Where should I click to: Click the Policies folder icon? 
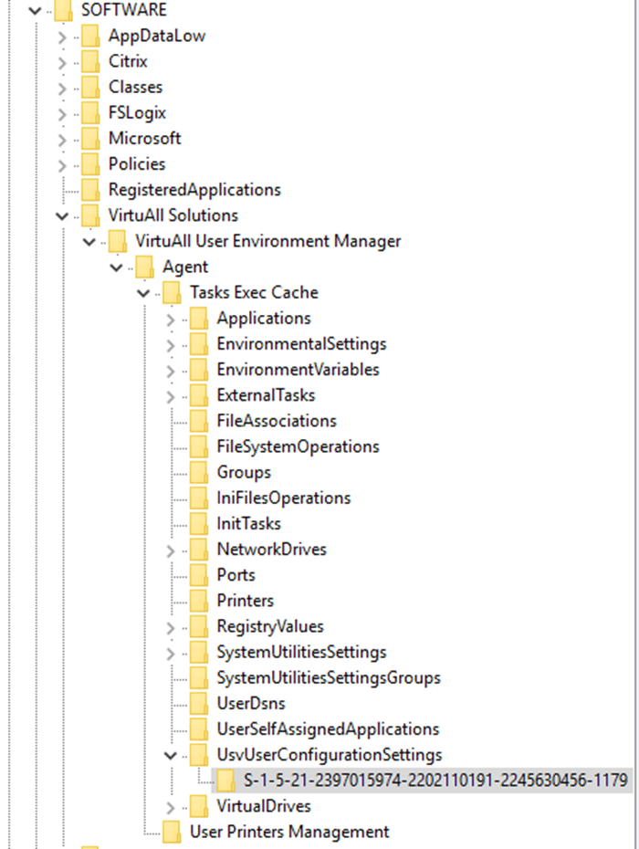pos(90,164)
